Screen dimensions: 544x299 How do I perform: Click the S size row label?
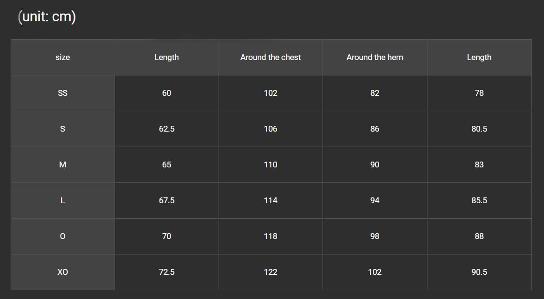coord(63,129)
